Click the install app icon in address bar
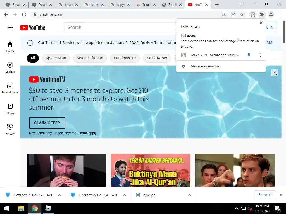Image resolution: width=286 pixels, height=214 pixels. pos(224,14)
